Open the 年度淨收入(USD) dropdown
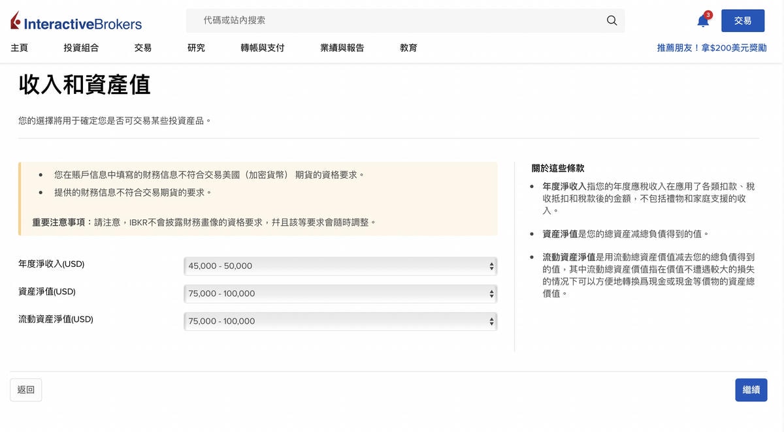This screenshot has height=432, width=784. 340,266
